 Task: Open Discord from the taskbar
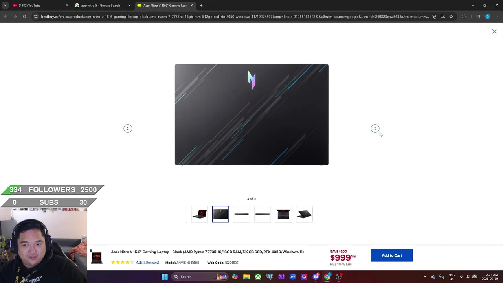tap(316, 277)
